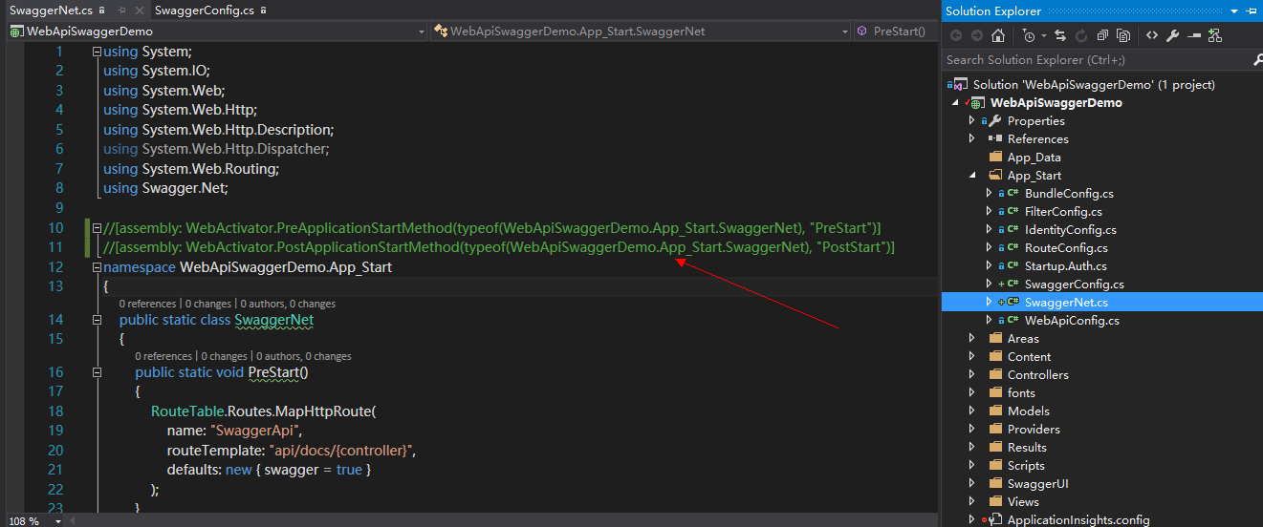Click the Pending Changes Filter clock icon

click(x=1028, y=35)
